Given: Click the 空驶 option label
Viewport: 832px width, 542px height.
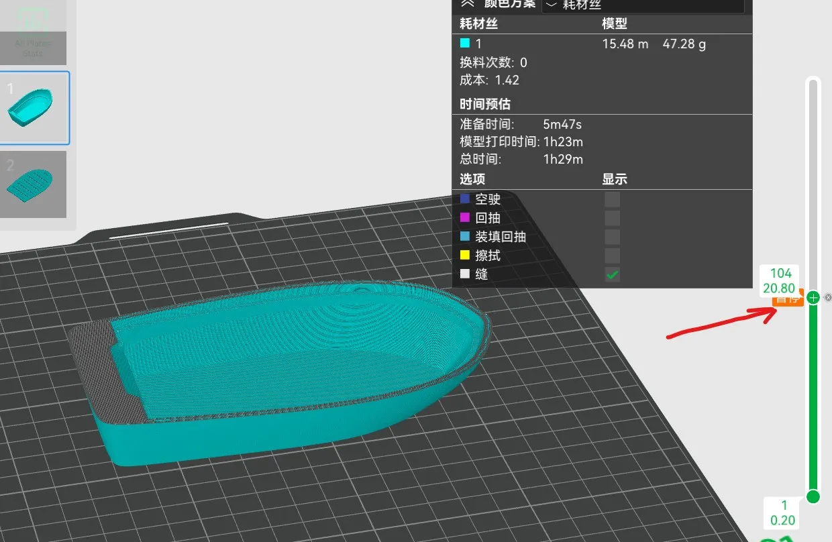Looking at the screenshot, I should point(488,199).
